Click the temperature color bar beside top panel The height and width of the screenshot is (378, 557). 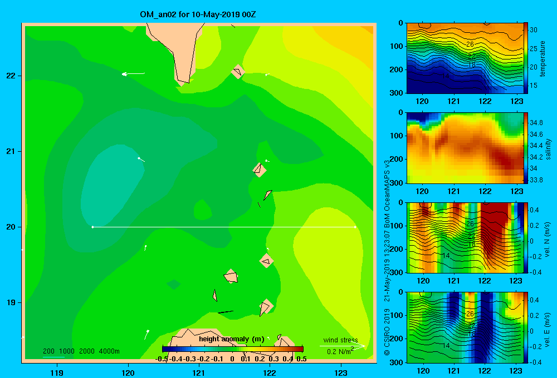525,58
